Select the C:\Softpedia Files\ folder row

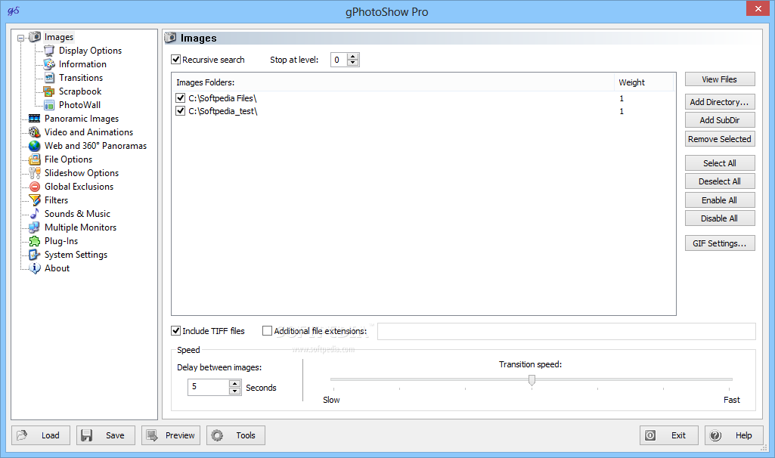(423, 97)
